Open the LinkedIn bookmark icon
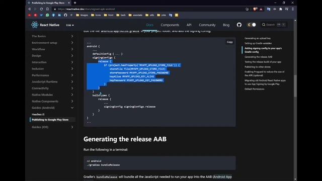Viewport: 322px width, 181px height. click(x=59, y=15)
